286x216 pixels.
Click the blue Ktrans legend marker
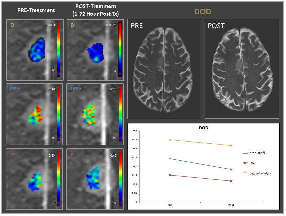point(245,153)
